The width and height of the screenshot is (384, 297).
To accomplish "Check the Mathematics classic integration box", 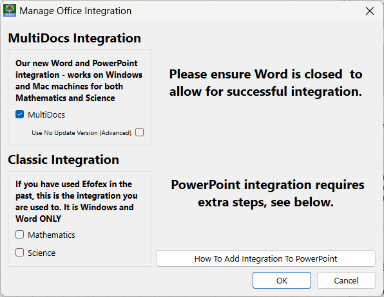I will pyautogui.click(x=19, y=235).
